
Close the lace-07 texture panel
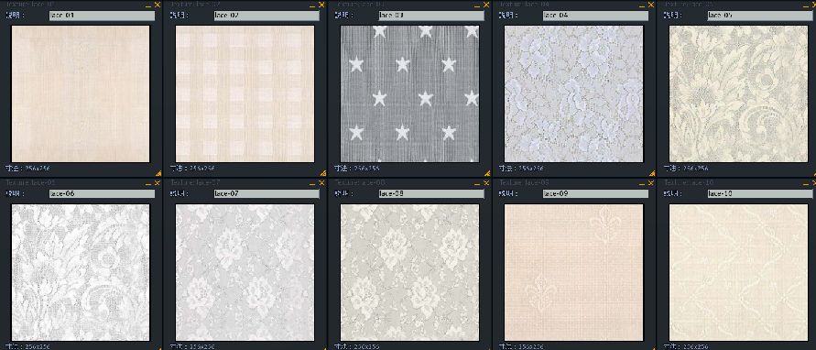(321, 183)
